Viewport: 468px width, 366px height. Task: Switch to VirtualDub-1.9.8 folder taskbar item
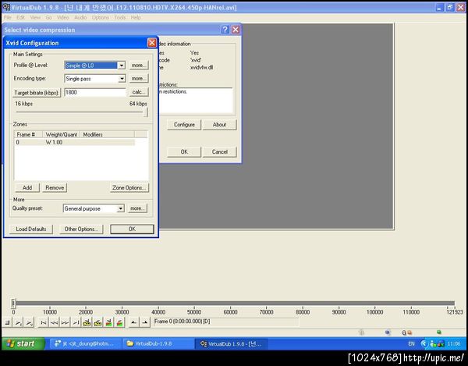pos(158,343)
